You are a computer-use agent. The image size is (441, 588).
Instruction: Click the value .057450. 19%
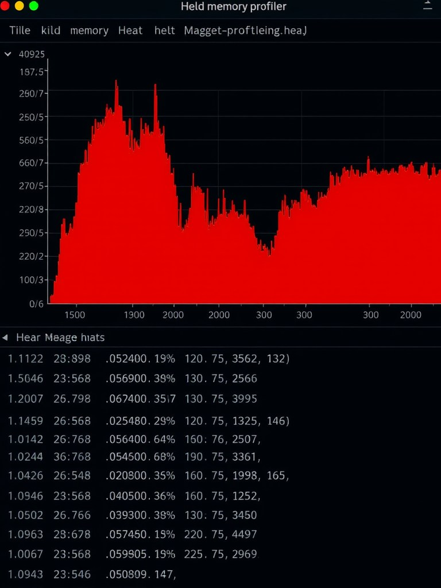coord(140,534)
